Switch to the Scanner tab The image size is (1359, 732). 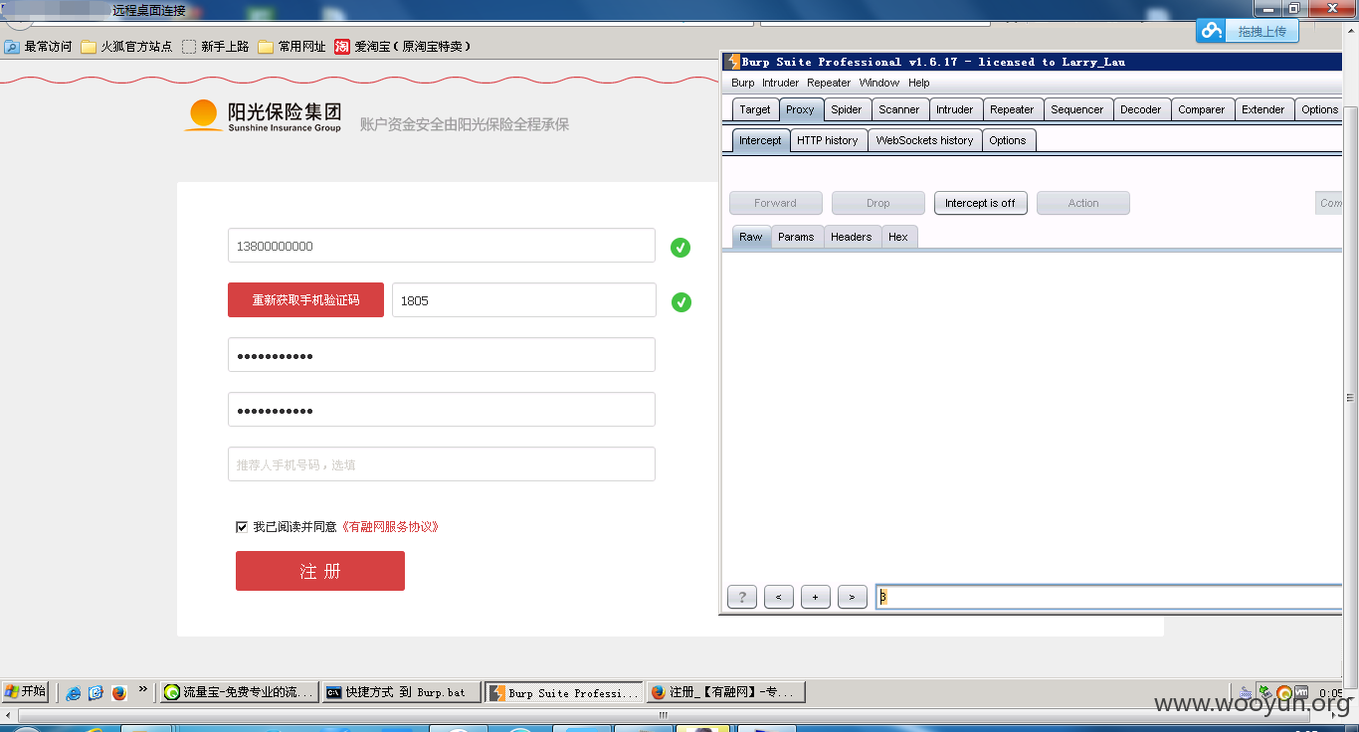[x=899, y=109]
